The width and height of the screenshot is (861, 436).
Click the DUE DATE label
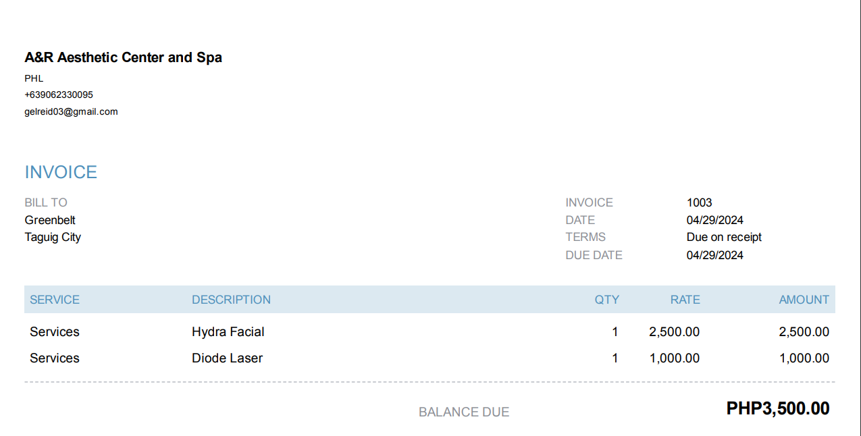tap(594, 255)
